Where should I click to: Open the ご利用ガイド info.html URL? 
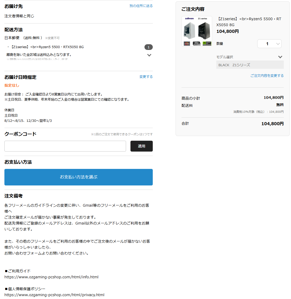point(51,277)
